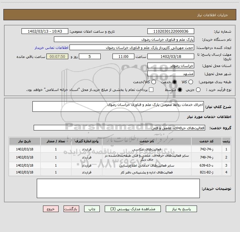
Task: Click the need number field 1102030122000036
Action: 171,31
